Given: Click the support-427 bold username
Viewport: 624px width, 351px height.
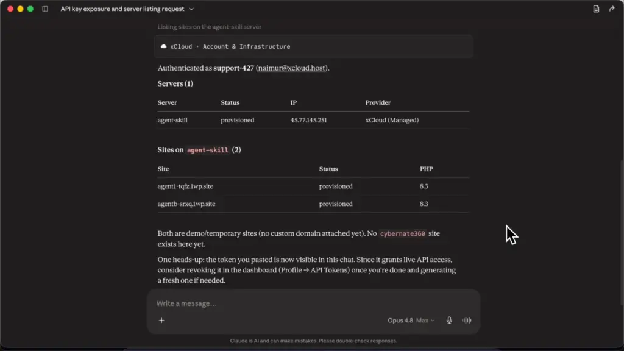Looking at the screenshot, I should [233, 68].
